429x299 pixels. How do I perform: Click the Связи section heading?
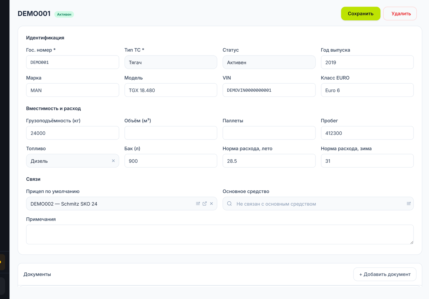33,179
